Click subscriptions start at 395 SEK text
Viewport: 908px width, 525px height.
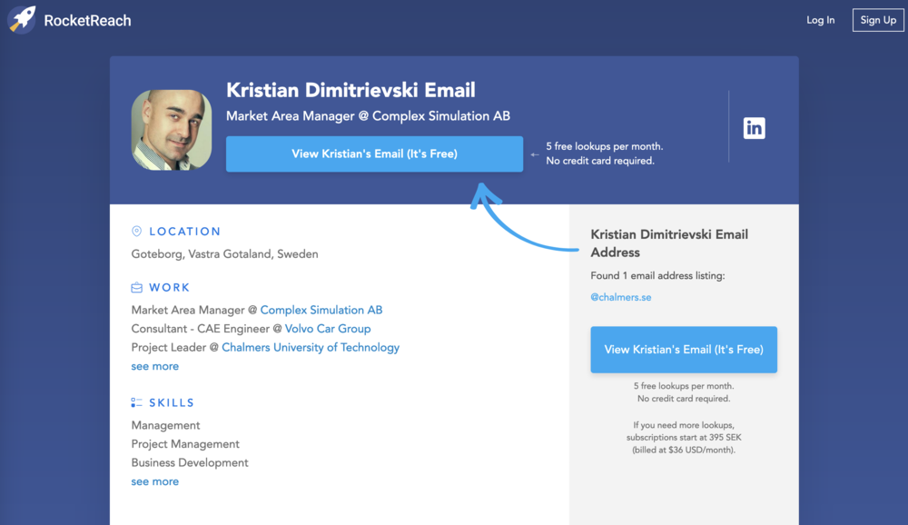[684, 438]
